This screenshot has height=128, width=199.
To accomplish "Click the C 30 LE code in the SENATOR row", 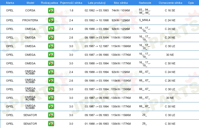I will (x=170, y=115).
